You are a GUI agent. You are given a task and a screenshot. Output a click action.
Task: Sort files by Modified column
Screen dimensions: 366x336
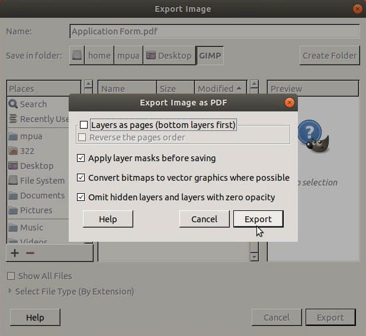[x=220, y=88]
